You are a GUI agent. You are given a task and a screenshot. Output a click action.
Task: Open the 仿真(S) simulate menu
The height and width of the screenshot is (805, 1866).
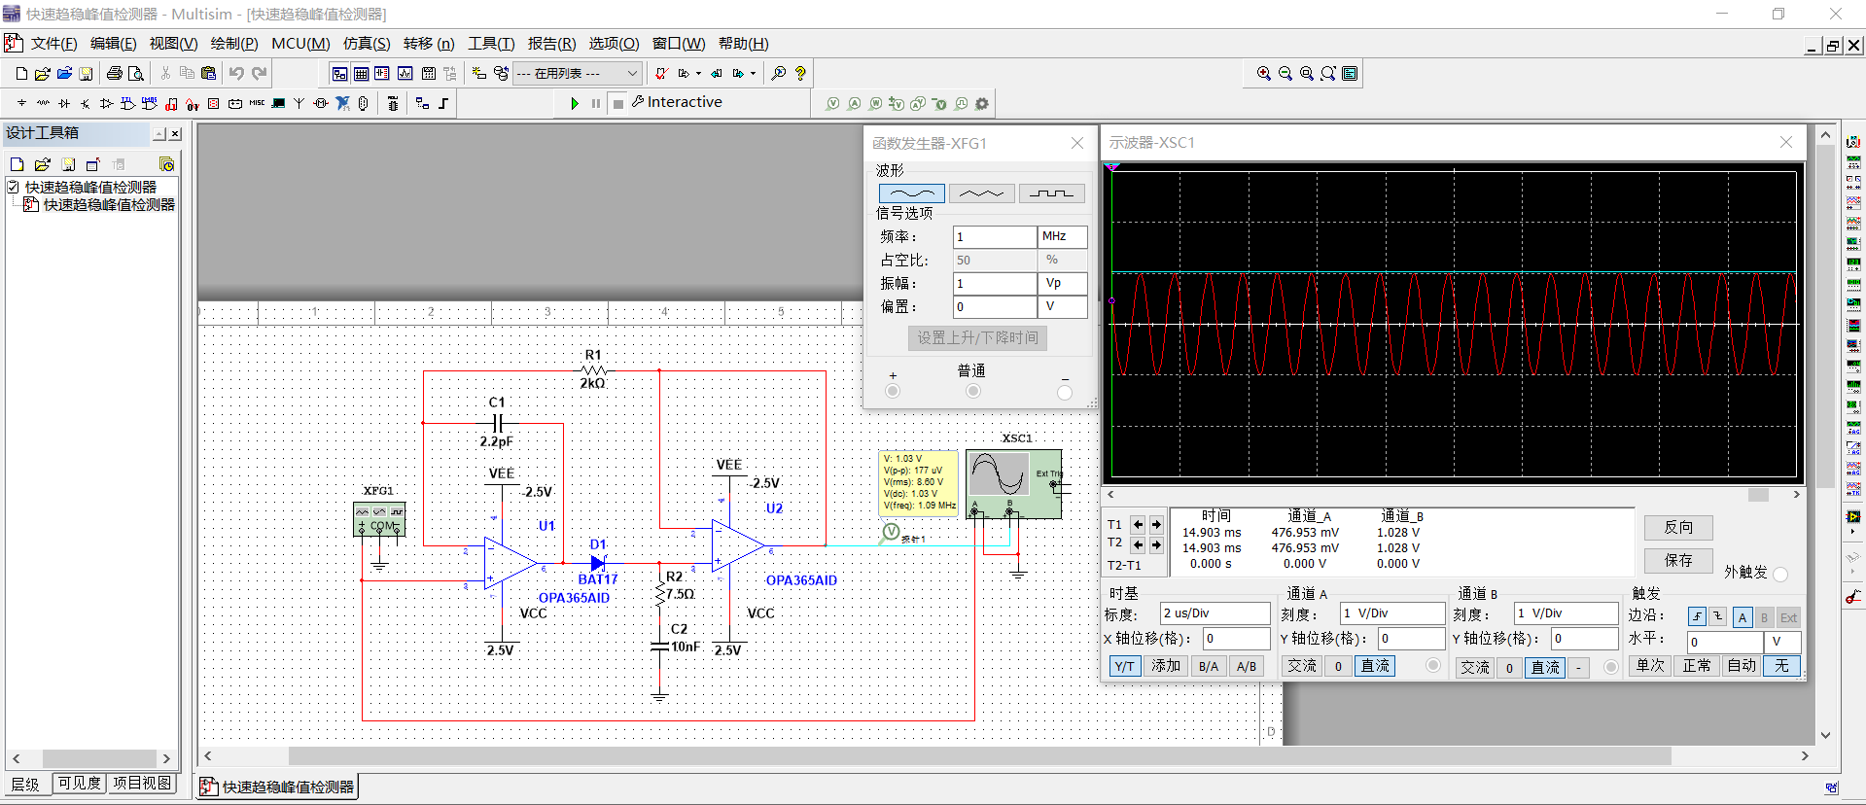[x=366, y=44]
